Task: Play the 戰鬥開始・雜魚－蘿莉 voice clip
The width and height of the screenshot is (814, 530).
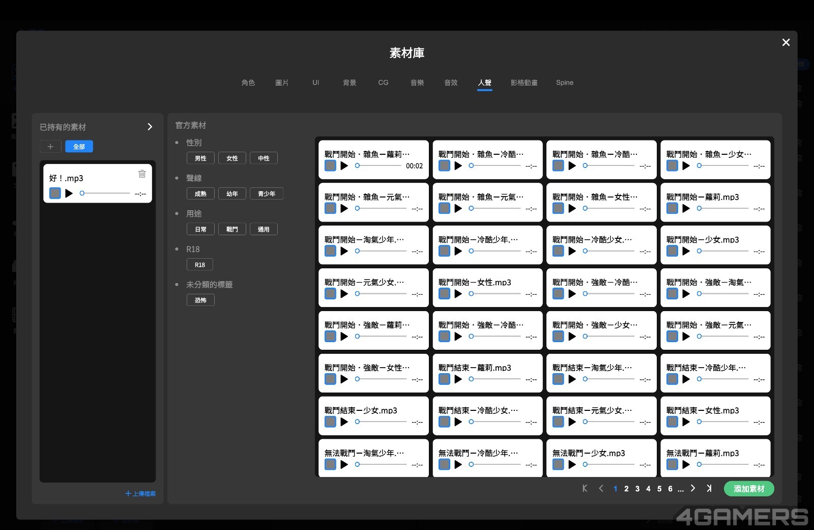Action: 344,165
